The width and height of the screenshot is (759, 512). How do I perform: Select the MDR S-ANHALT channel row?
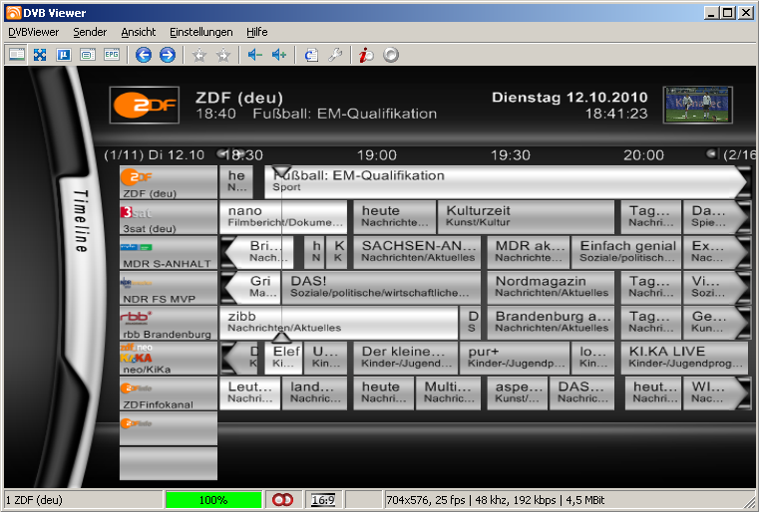coord(169,253)
